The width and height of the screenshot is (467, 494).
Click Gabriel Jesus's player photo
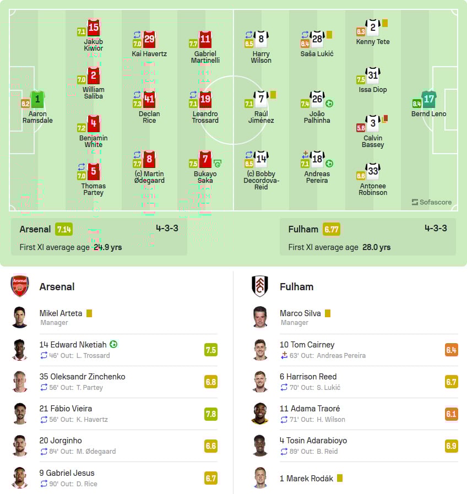coord(20,477)
